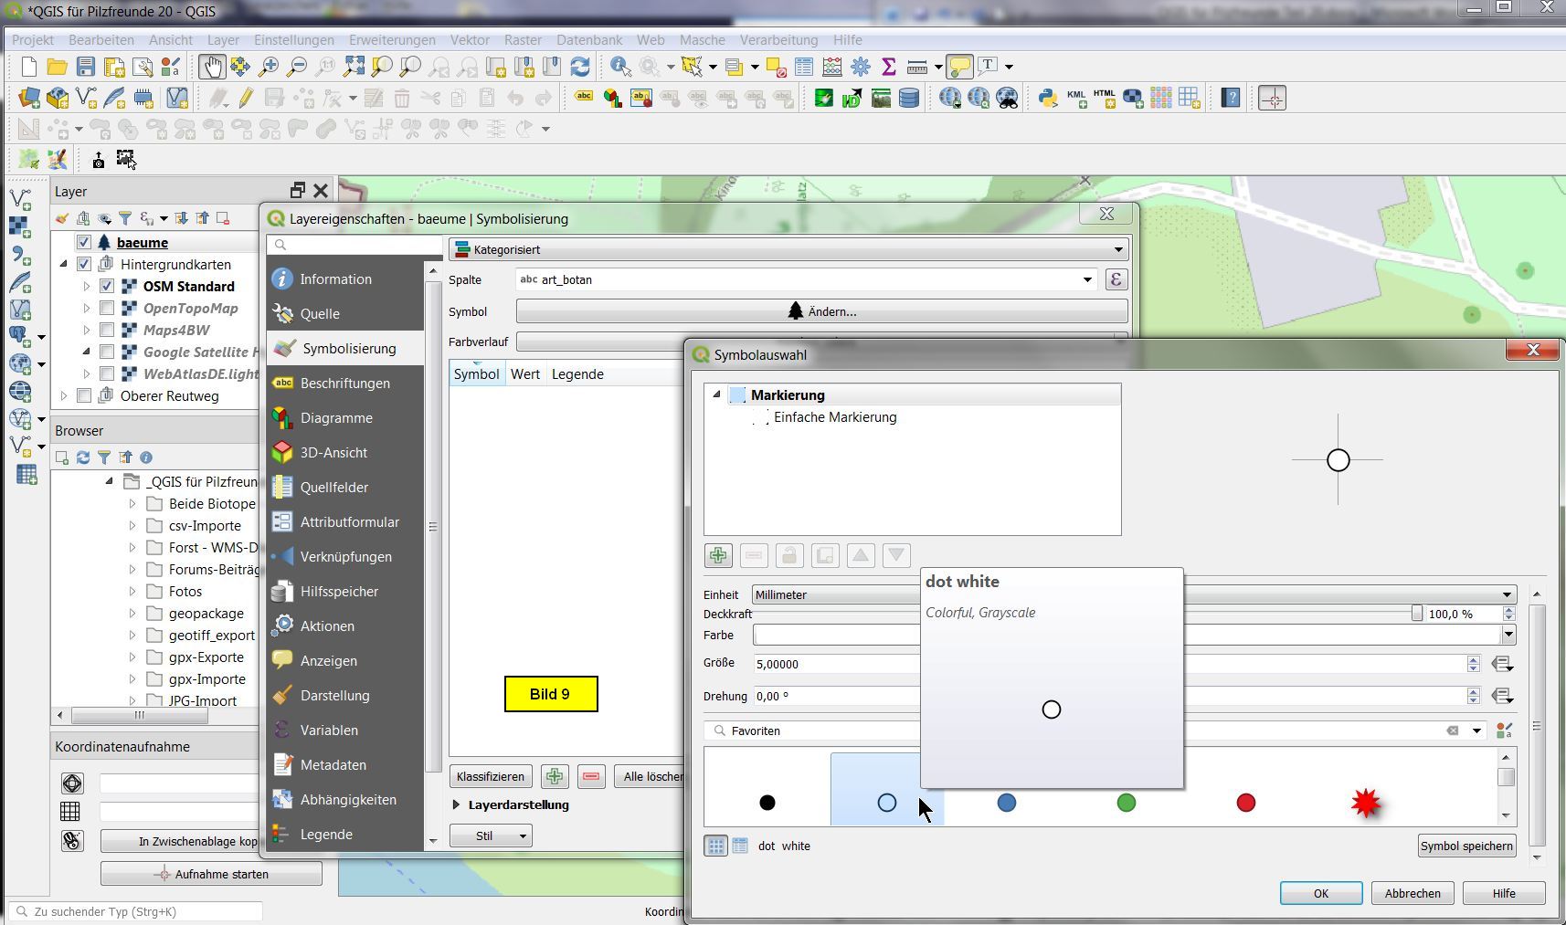Click the Klassifizieren button
Viewport: 1566px width, 925px height.
(491, 776)
